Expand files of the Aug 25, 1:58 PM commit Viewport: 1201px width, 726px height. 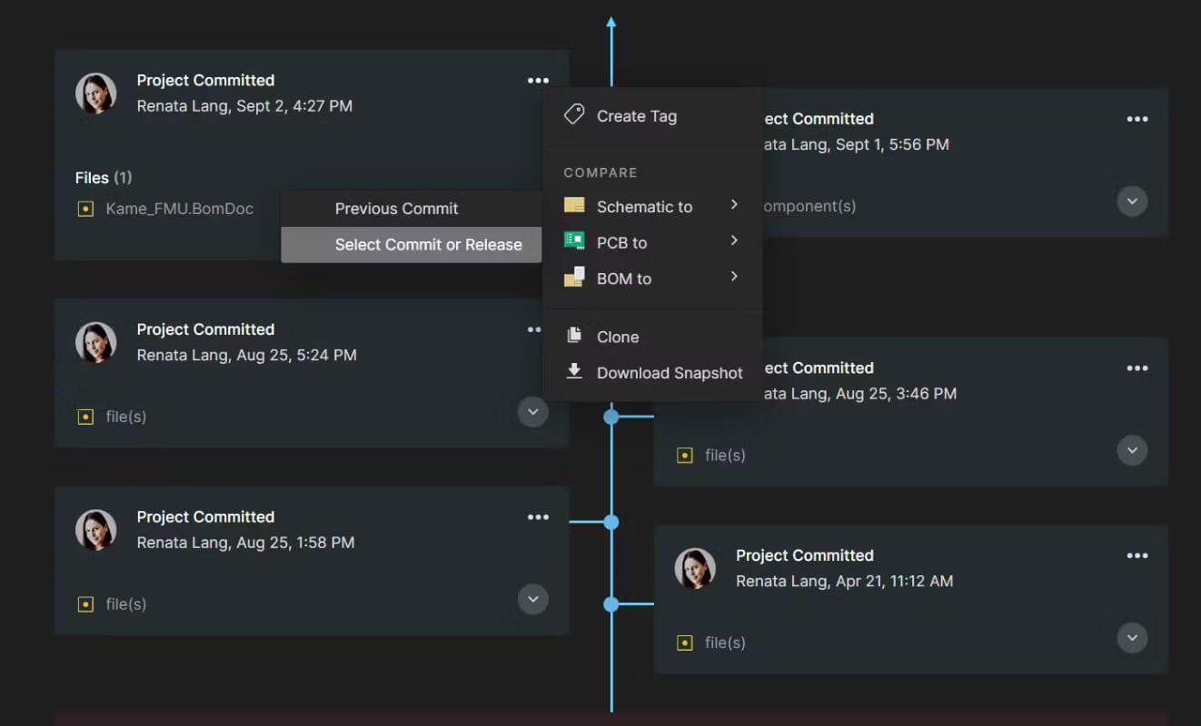(x=533, y=599)
